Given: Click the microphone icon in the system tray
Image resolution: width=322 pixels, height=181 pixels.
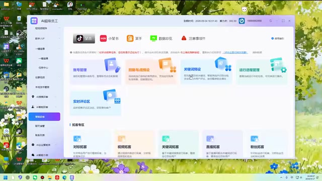Looking at the screenshot, I should pos(286,177).
